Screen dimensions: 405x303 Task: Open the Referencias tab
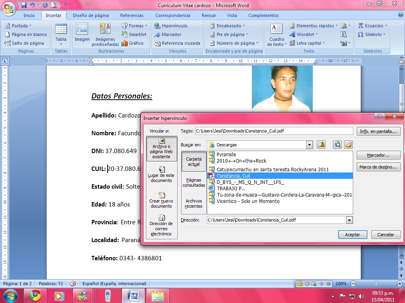coord(132,15)
